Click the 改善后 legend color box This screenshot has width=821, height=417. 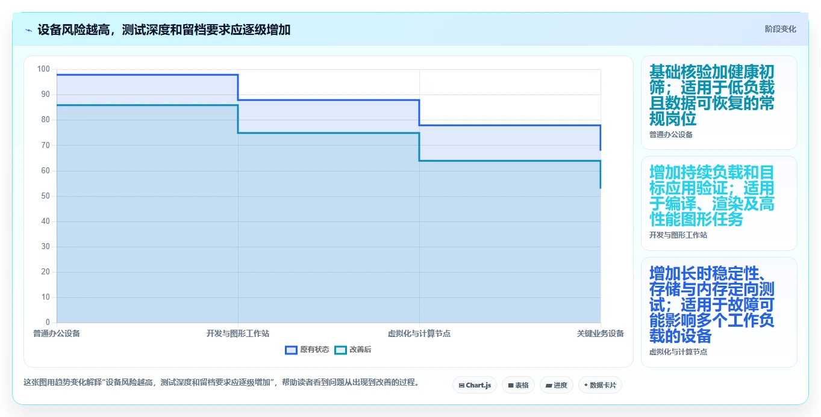coord(341,350)
